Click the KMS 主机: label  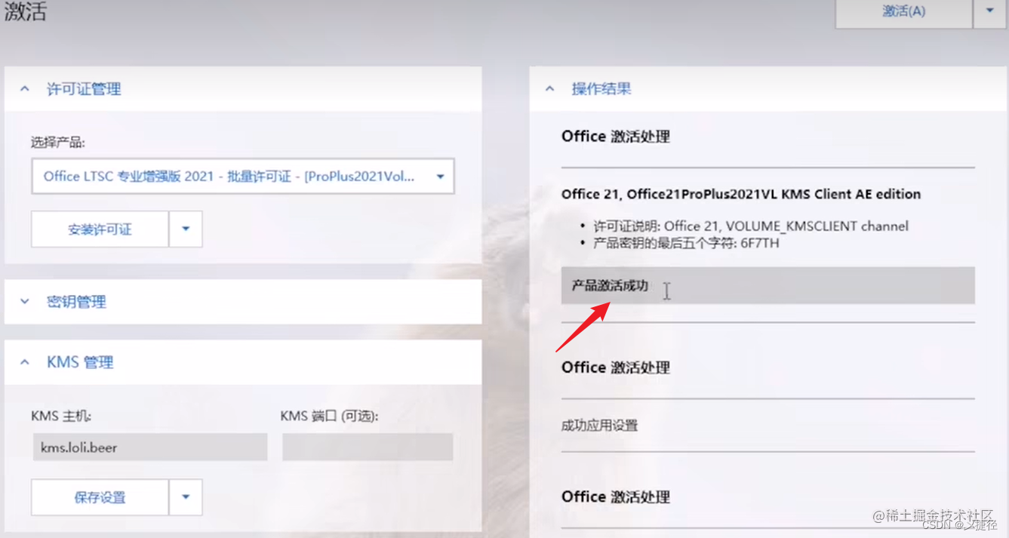tap(61, 416)
